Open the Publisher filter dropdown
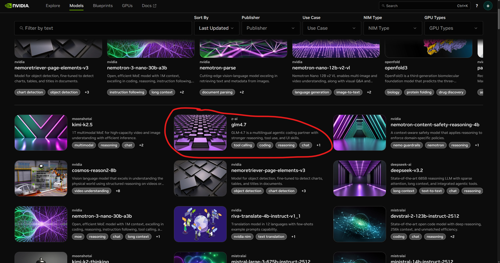The image size is (500, 263). [271, 28]
